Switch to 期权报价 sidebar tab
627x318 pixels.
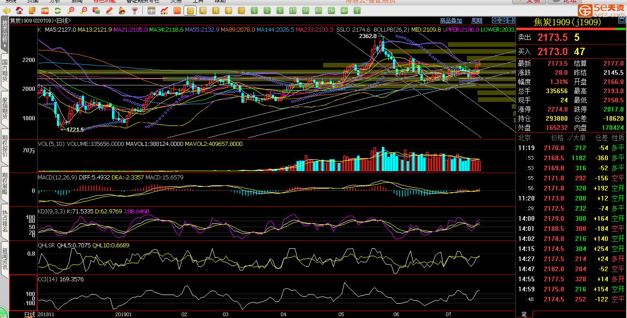point(5,146)
